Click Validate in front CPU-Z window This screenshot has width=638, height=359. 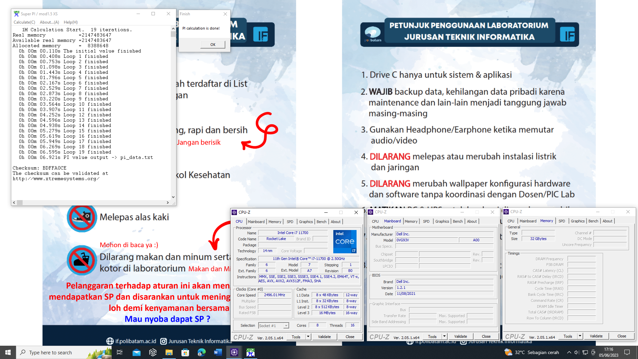pos(324,337)
